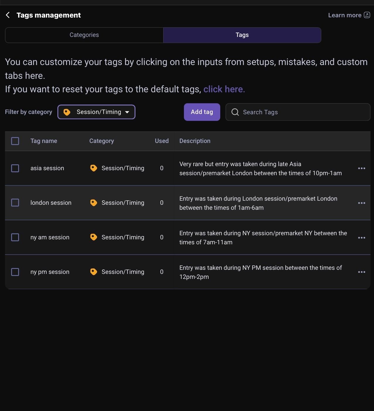Go back using the left chevron arrow
The image size is (374, 411).
(x=8, y=15)
